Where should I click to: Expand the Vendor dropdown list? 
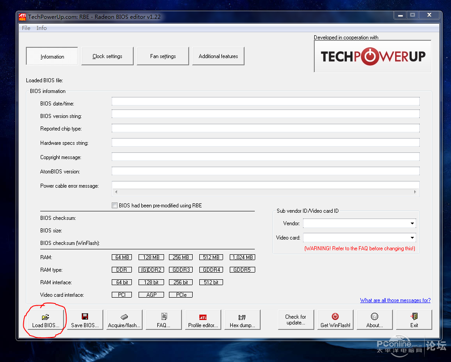point(412,223)
